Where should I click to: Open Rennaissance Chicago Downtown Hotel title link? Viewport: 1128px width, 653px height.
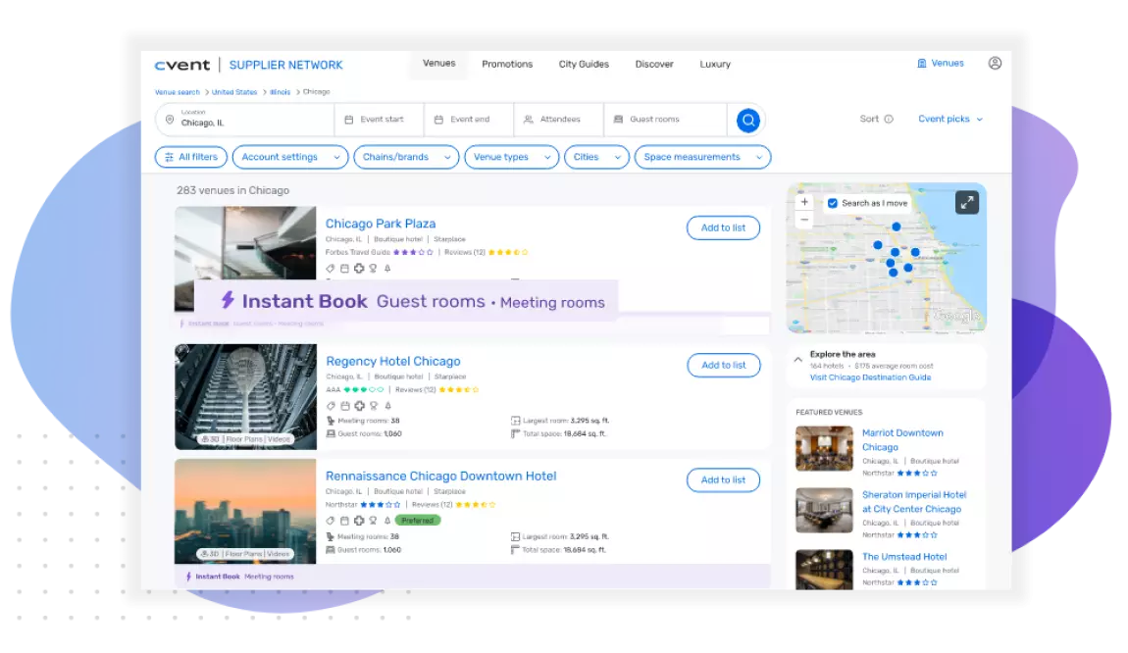point(441,477)
